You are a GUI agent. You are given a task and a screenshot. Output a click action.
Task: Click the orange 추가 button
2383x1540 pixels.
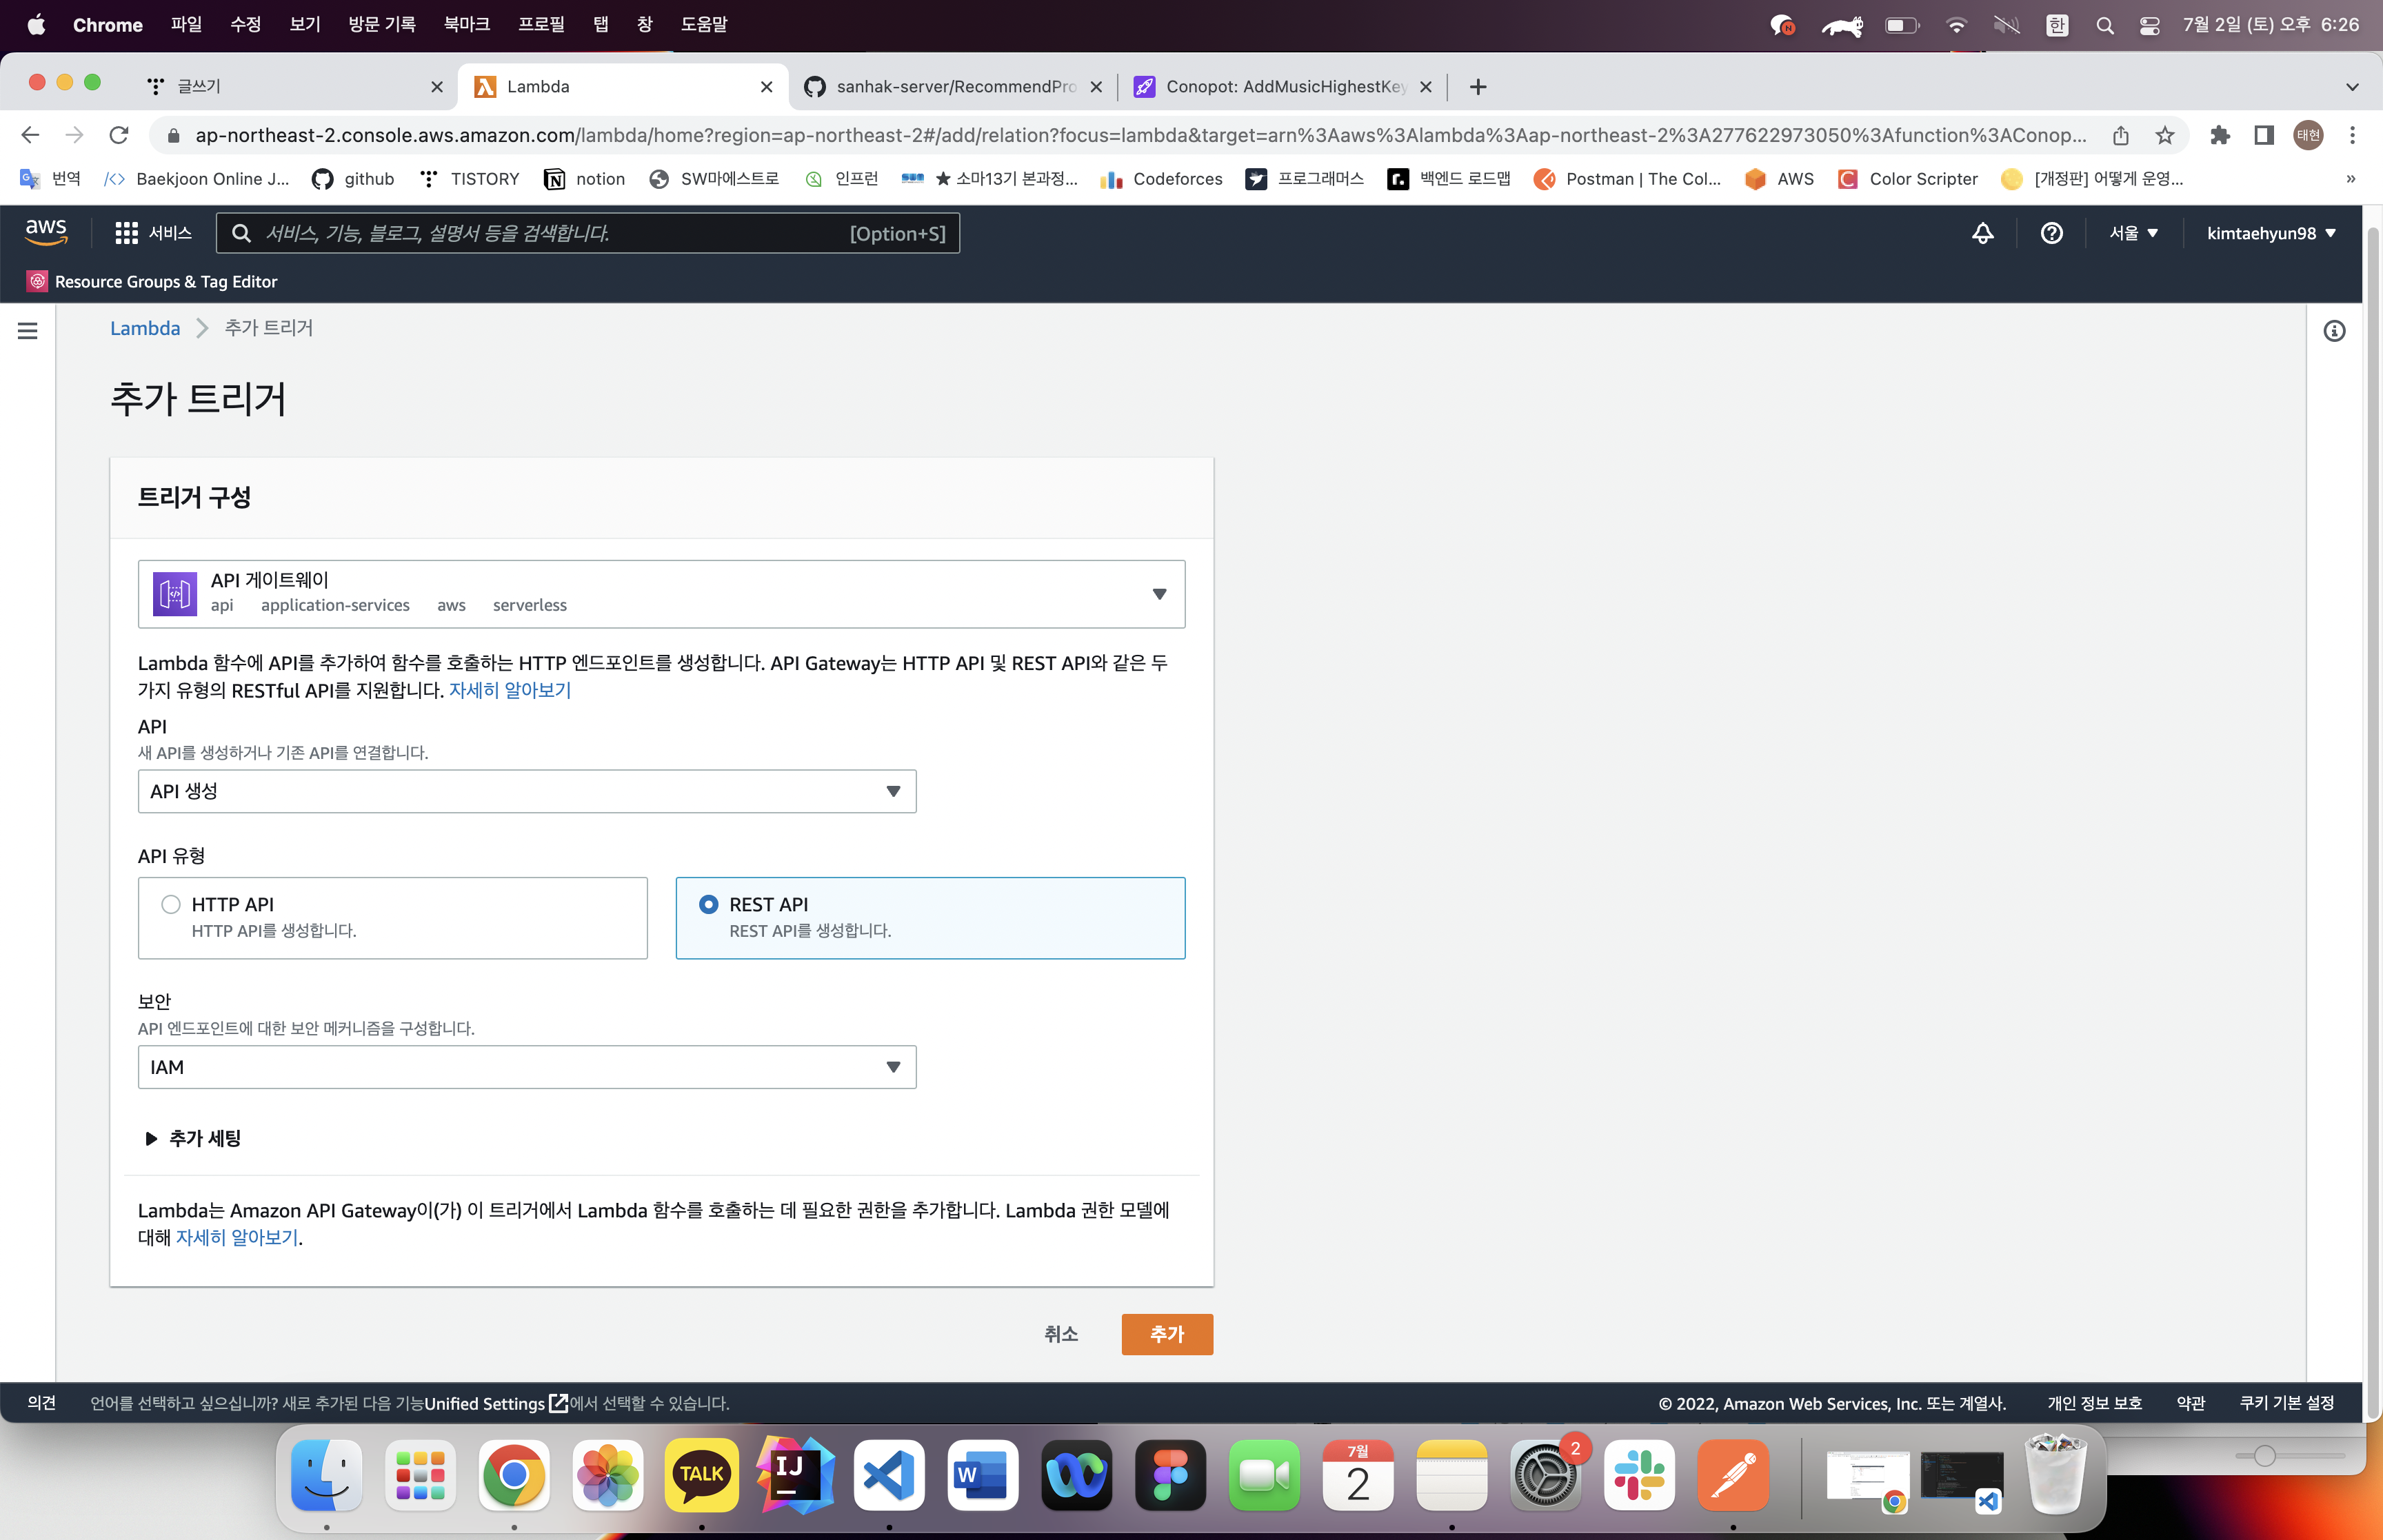(1166, 1334)
